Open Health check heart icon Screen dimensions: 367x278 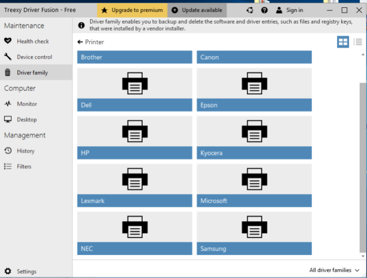pos(8,41)
